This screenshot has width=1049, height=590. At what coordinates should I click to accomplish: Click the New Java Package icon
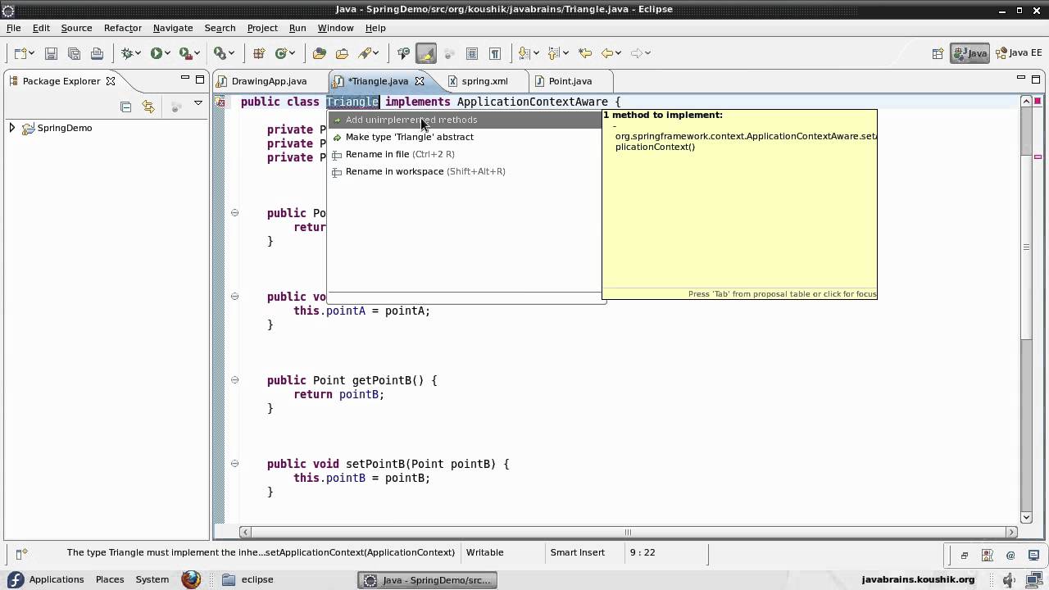click(259, 53)
